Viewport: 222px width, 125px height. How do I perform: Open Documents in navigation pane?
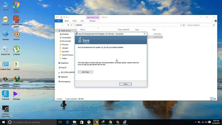point(66,41)
